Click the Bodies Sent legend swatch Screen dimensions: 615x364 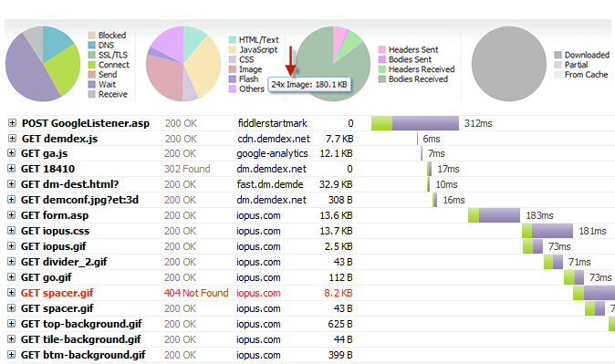(x=382, y=59)
